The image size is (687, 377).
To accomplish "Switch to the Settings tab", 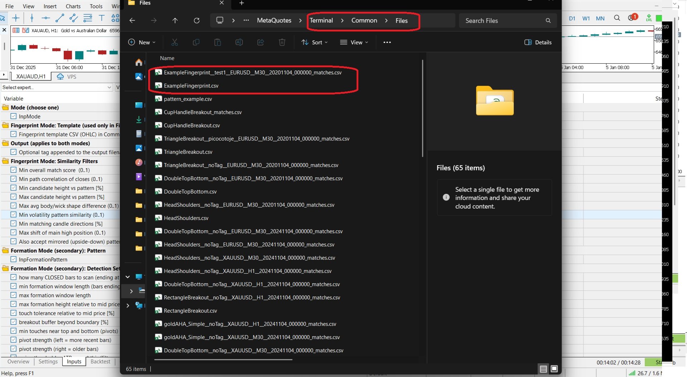I will (48, 362).
